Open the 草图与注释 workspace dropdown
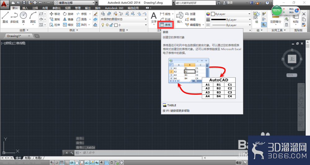The height and width of the screenshot is (165, 310). pos(74,3)
